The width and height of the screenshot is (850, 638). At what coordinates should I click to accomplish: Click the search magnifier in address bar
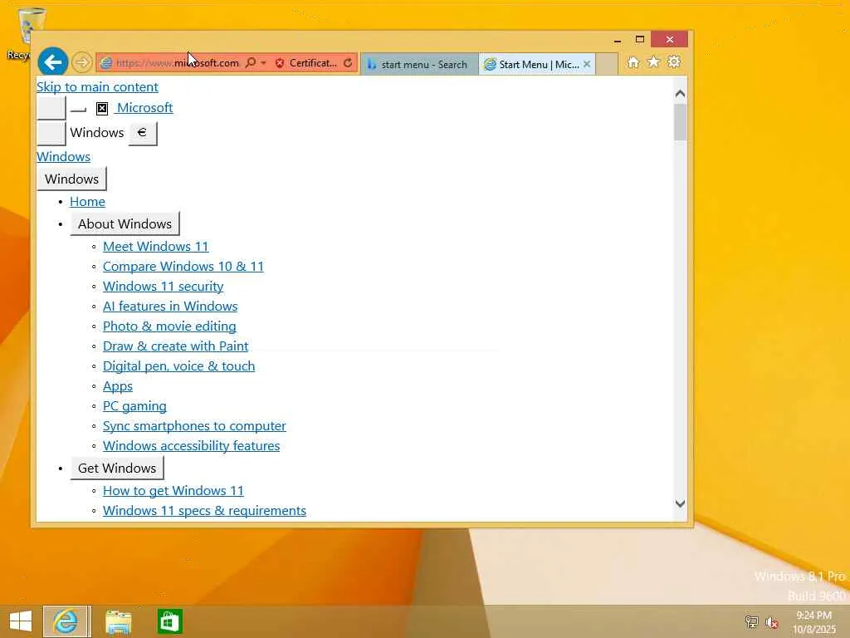point(250,63)
